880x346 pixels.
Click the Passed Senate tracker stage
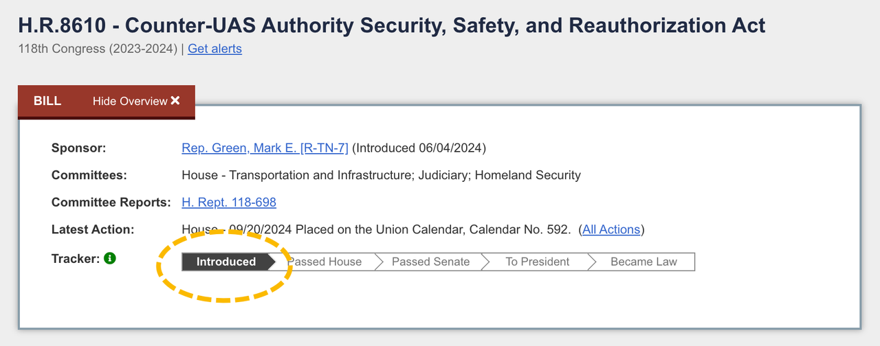point(430,262)
